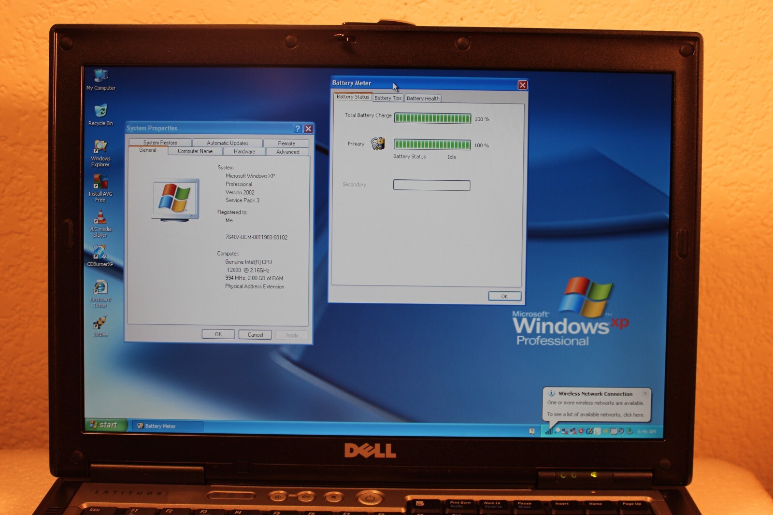Click 'Physical Address Extension' text
Viewport: 773px width, 515px height.
click(x=255, y=286)
